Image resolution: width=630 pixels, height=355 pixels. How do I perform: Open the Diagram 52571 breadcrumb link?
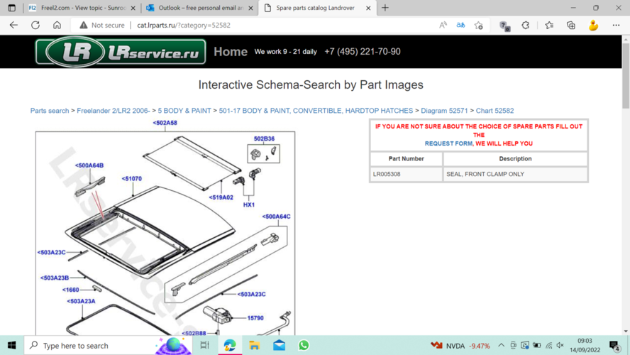coord(444,111)
